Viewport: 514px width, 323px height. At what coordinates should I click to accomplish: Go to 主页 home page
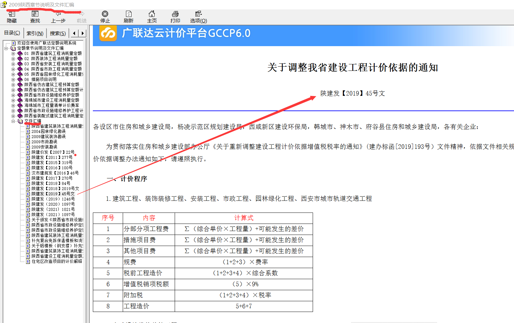(152, 17)
